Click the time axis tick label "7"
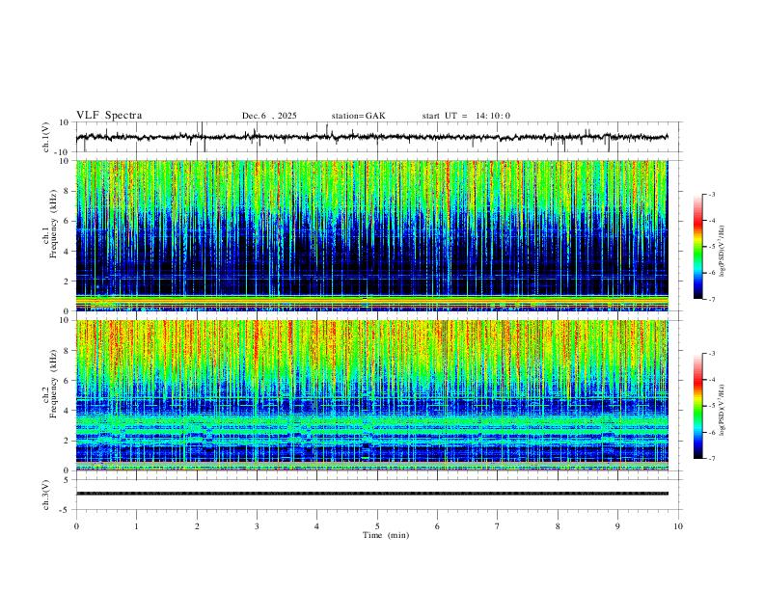 [x=498, y=526]
